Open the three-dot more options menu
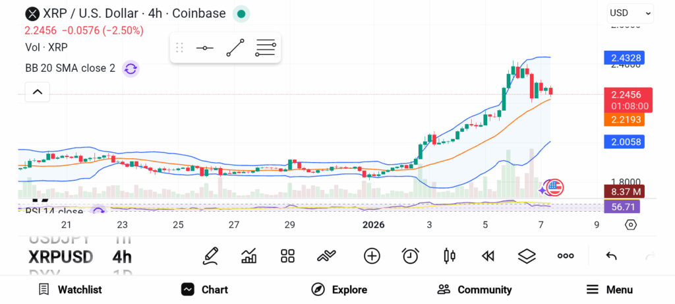Image resolution: width=675 pixels, height=304 pixels. pos(566,256)
